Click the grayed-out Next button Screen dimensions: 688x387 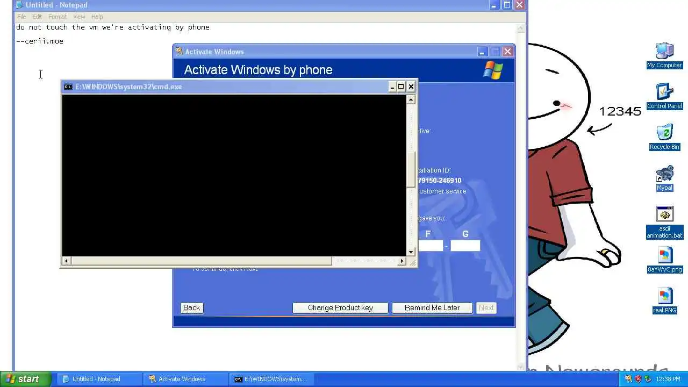coord(486,308)
